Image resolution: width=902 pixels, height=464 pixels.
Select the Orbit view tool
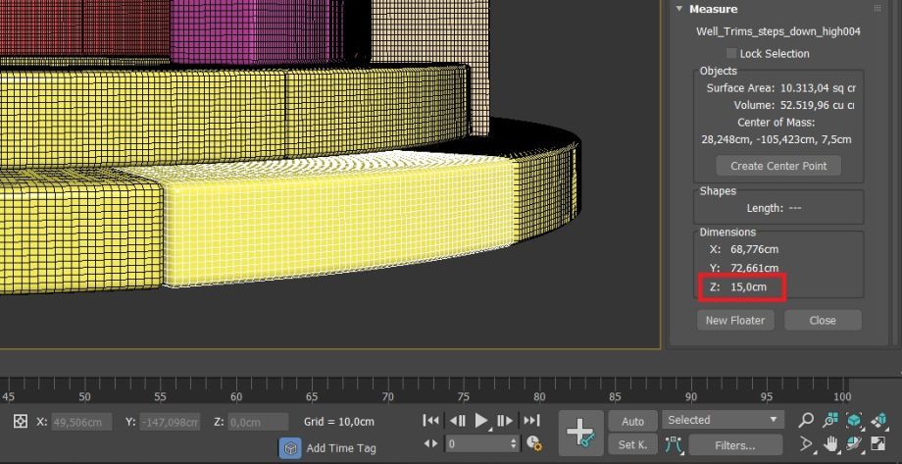pyautogui.click(x=855, y=443)
